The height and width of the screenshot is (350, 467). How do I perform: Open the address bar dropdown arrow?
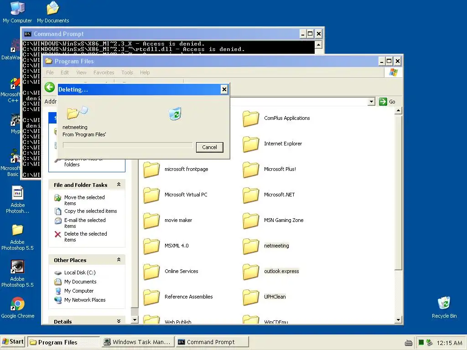[x=371, y=102]
